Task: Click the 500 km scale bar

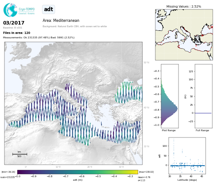Action: tap(20, 154)
